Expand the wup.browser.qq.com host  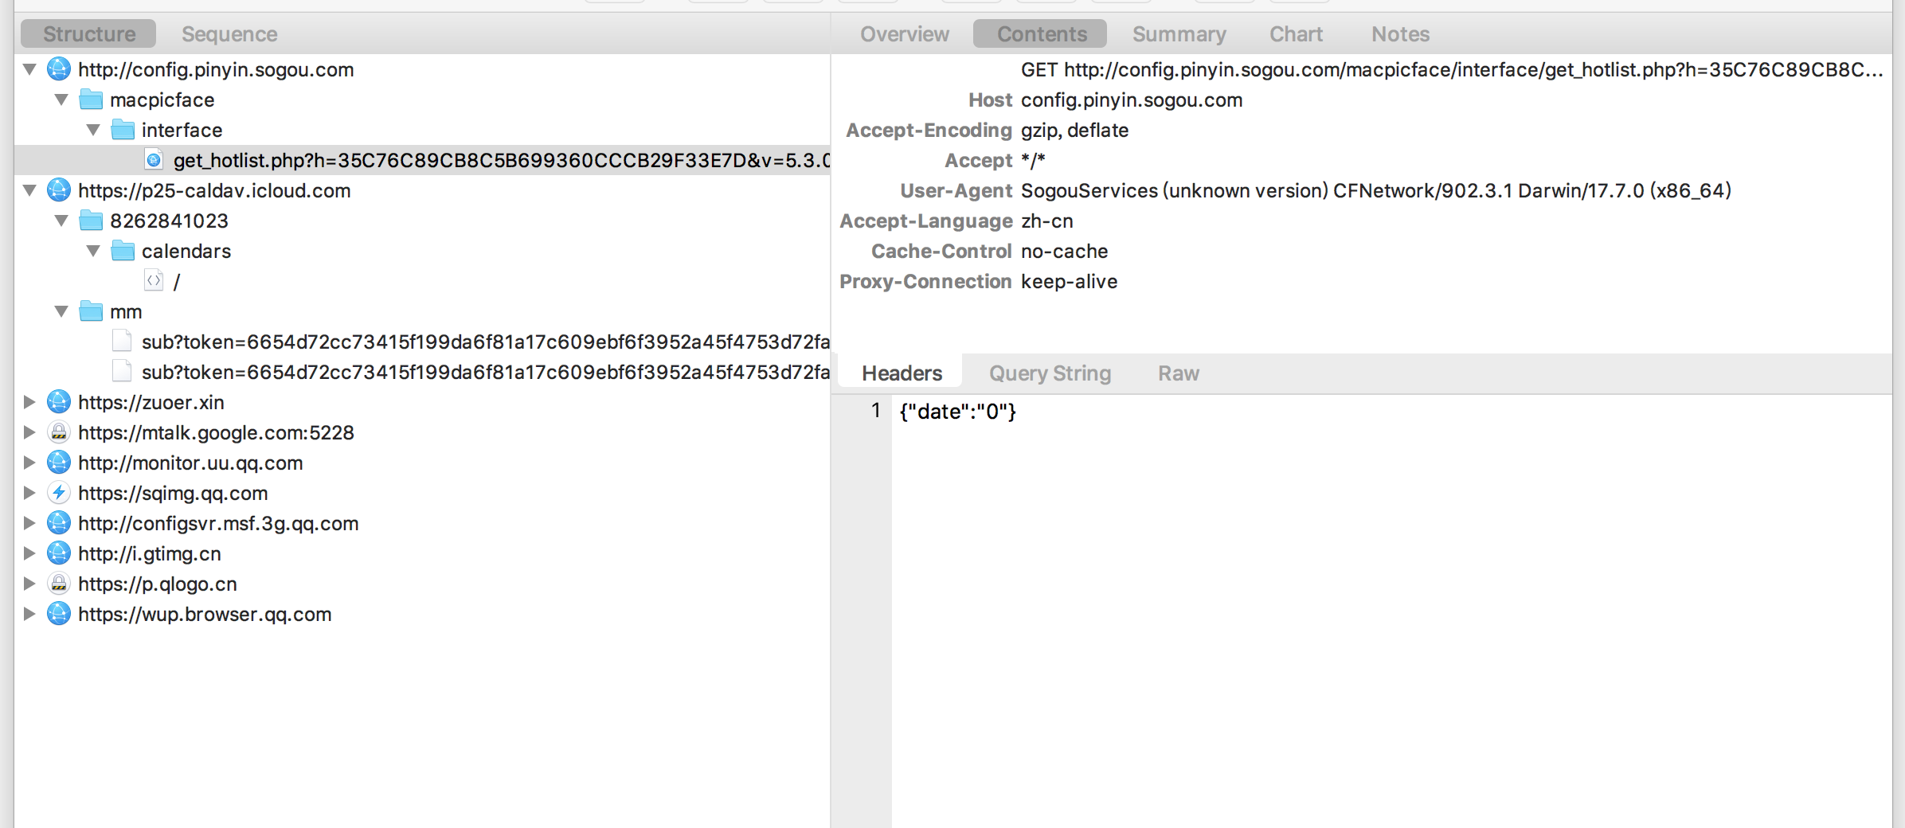[29, 614]
